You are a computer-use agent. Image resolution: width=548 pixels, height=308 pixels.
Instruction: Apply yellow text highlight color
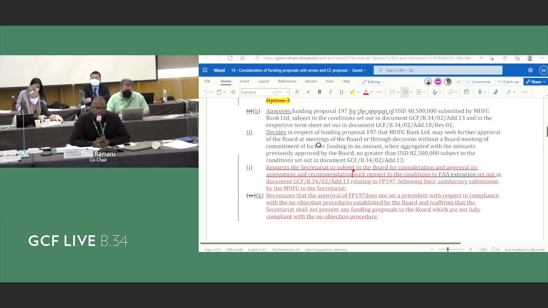tap(352, 92)
